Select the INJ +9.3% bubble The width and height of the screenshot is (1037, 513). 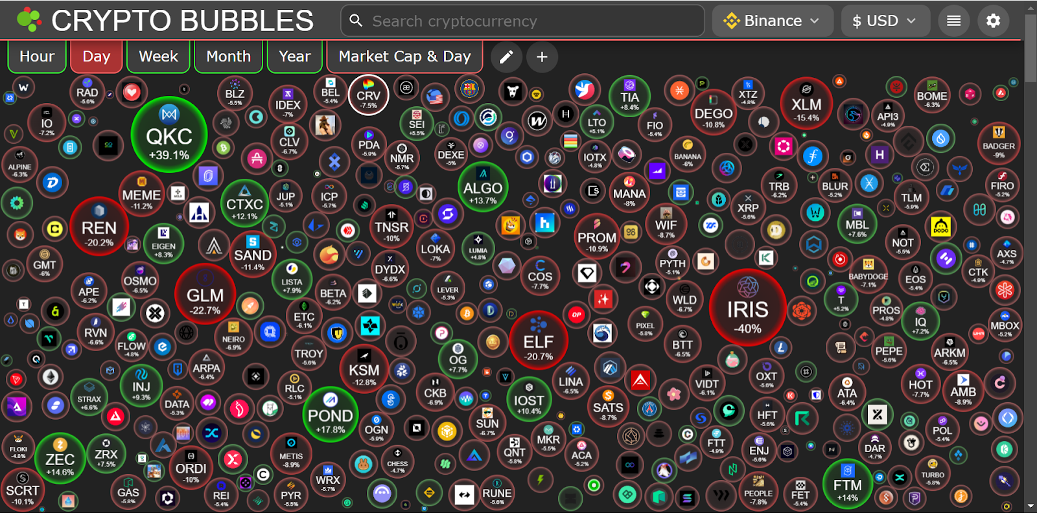pyautogui.click(x=141, y=387)
